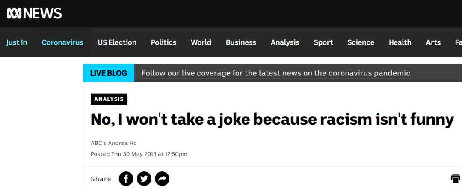Screen dimensions: 462x189
Task: Open the share arrow icon options
Action: coord(162,179)
